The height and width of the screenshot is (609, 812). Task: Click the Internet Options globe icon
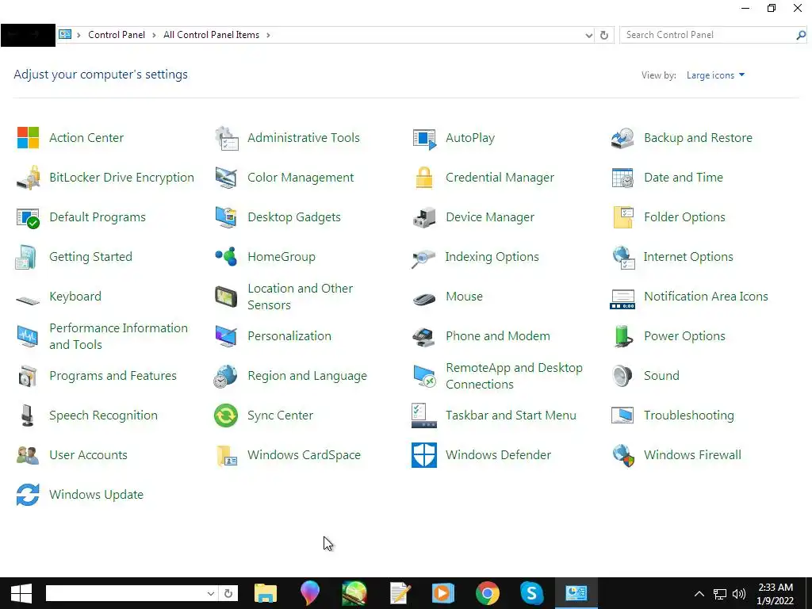click(x=623, y=258)
